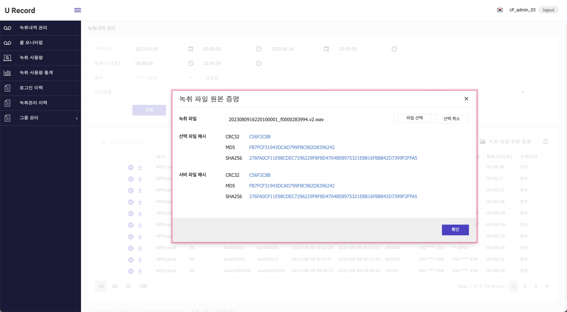The height and width of the screenshot is (312, 567).
Task: Expand the 그룹 관리 submenu arrow
Action: [x=76, y=118]
